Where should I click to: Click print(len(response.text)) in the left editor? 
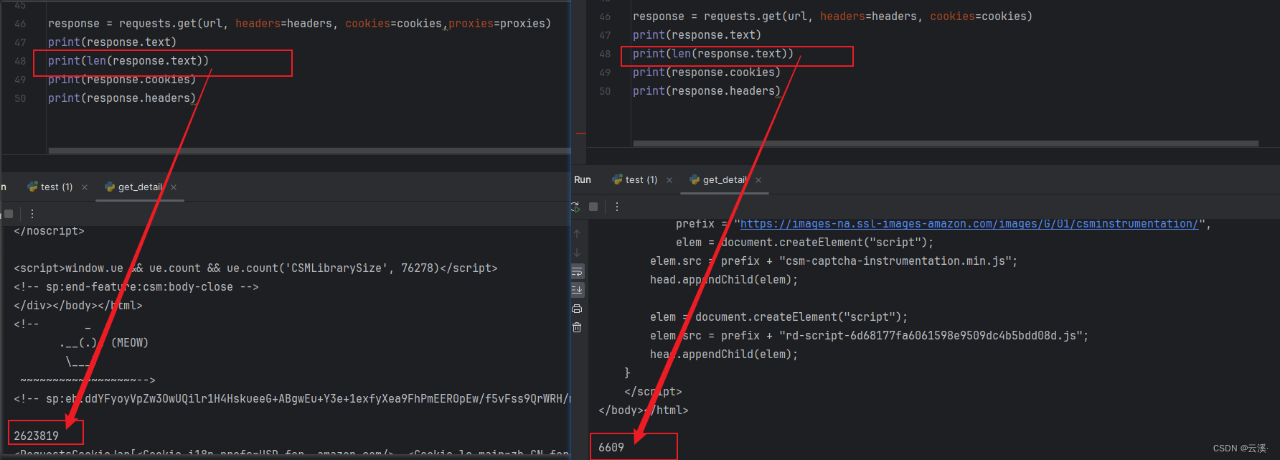point(128,61)
